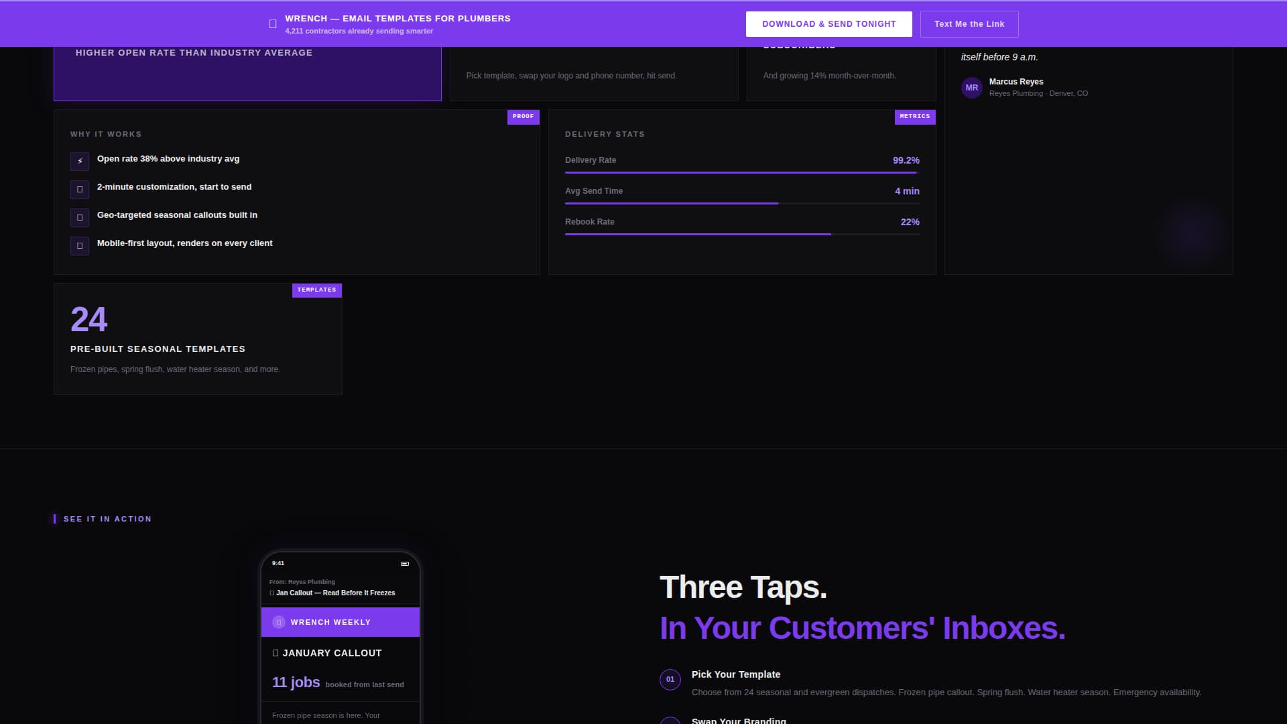The height and width of the screenshot is (724, 1287).
Task: Click the growing 14% month-over-month text
Action: (x=829, y=76)
